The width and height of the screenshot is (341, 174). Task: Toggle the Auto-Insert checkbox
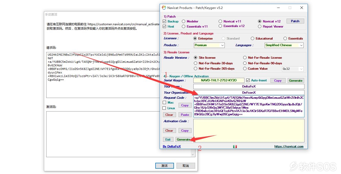248,80
